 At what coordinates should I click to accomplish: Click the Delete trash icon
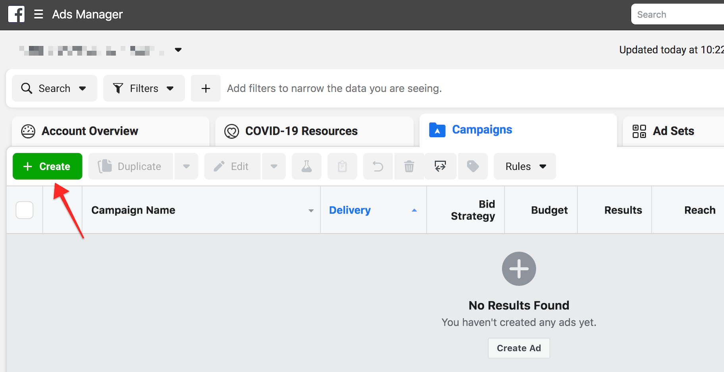[409, 166]
